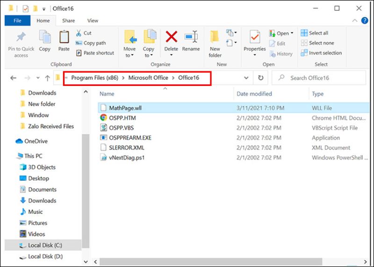Expand the Open button dropdown arrow
Image resolution: width=374 pixels, height=267 pixels.
click(x=292, y=33)
